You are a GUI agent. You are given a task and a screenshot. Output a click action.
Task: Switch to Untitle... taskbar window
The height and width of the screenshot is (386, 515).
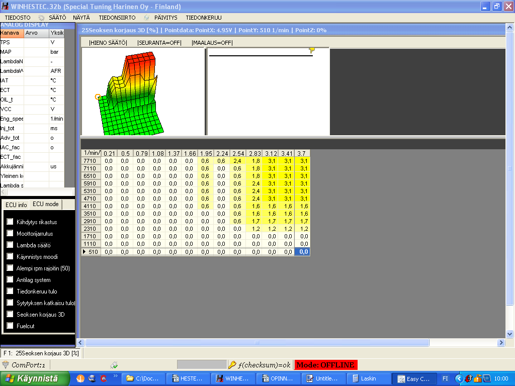(322, 378)
